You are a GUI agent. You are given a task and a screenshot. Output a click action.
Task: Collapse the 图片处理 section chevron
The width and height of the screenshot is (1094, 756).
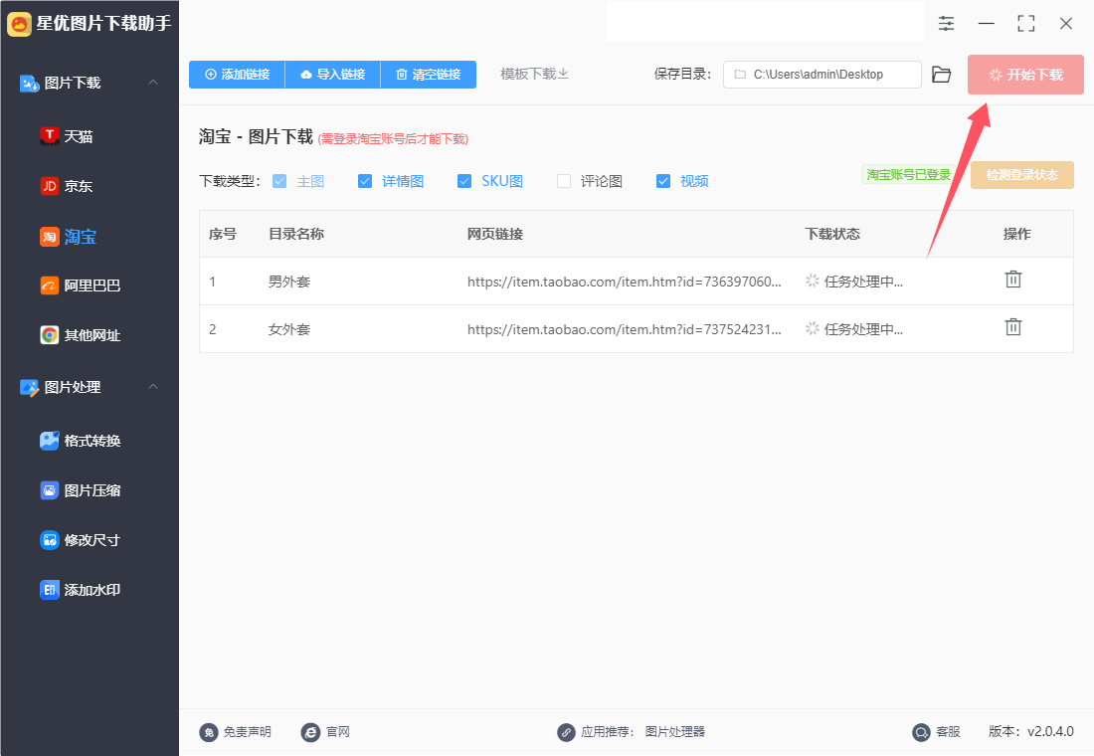(x=153, y=386)
